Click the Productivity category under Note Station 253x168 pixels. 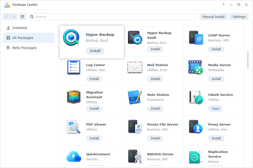pos(156,100)
